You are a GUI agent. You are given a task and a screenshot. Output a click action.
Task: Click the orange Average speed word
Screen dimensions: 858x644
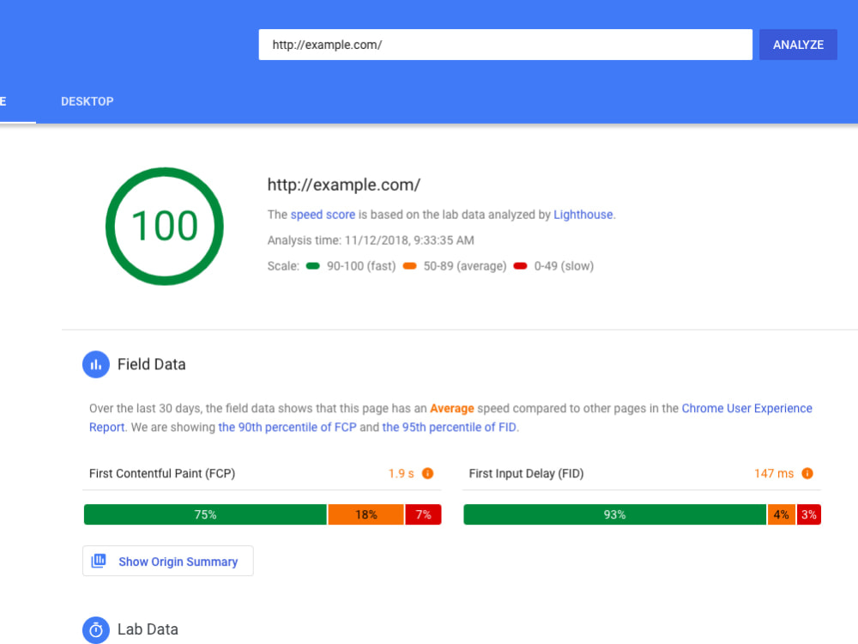click(x=452, y=409)
